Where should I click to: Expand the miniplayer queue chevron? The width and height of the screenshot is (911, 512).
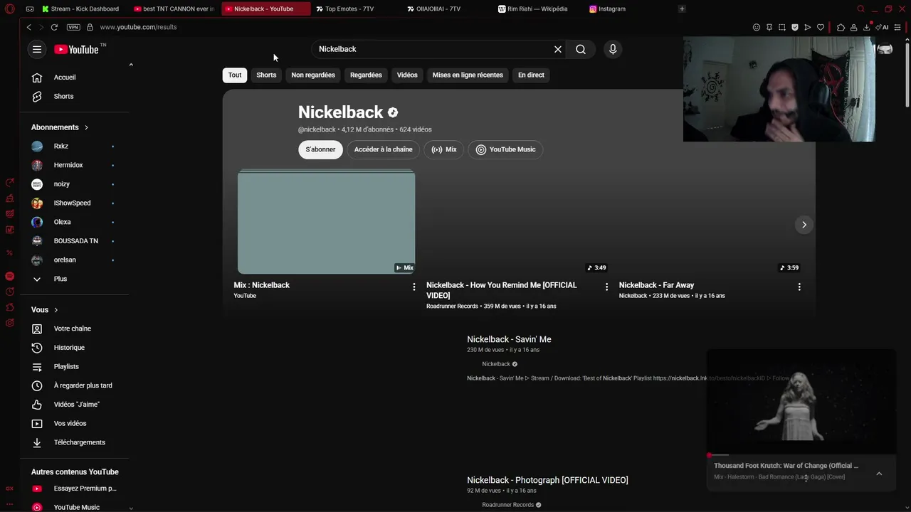[x=879, y=474]
